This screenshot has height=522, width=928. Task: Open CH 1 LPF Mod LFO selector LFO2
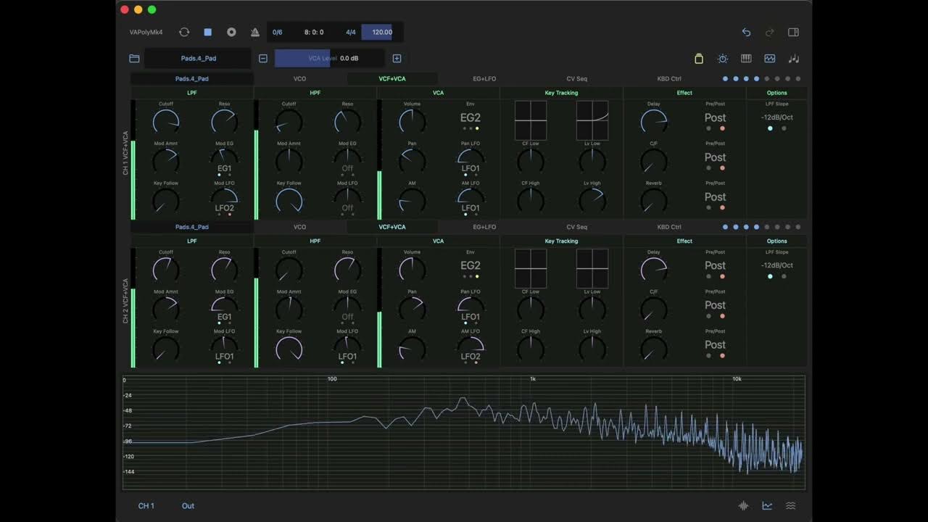click(224, 208)
